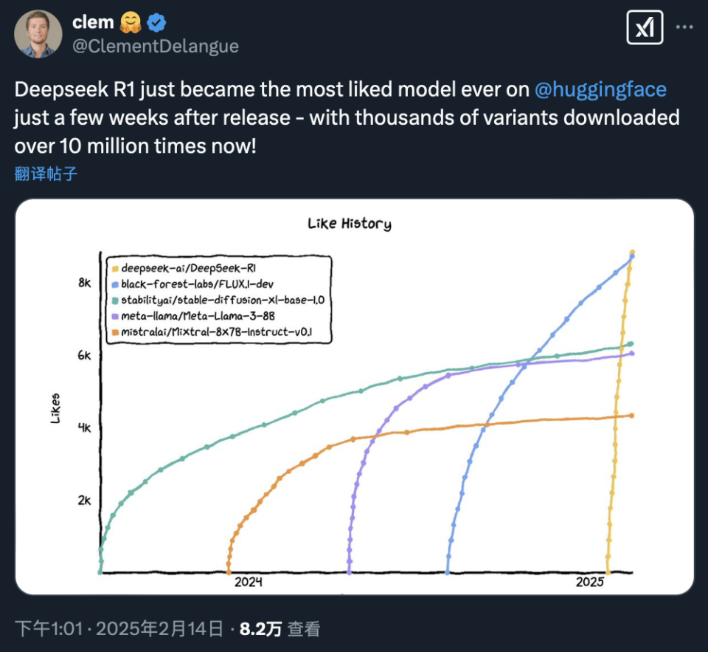Image resolution: width=708 pixels, height=652 pixels.
Task: Open the three-dot more options menu
Action: pos(684,27)
